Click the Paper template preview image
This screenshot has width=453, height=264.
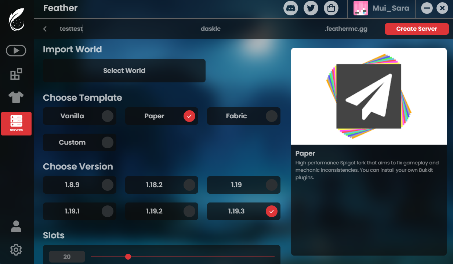point(369,96)
